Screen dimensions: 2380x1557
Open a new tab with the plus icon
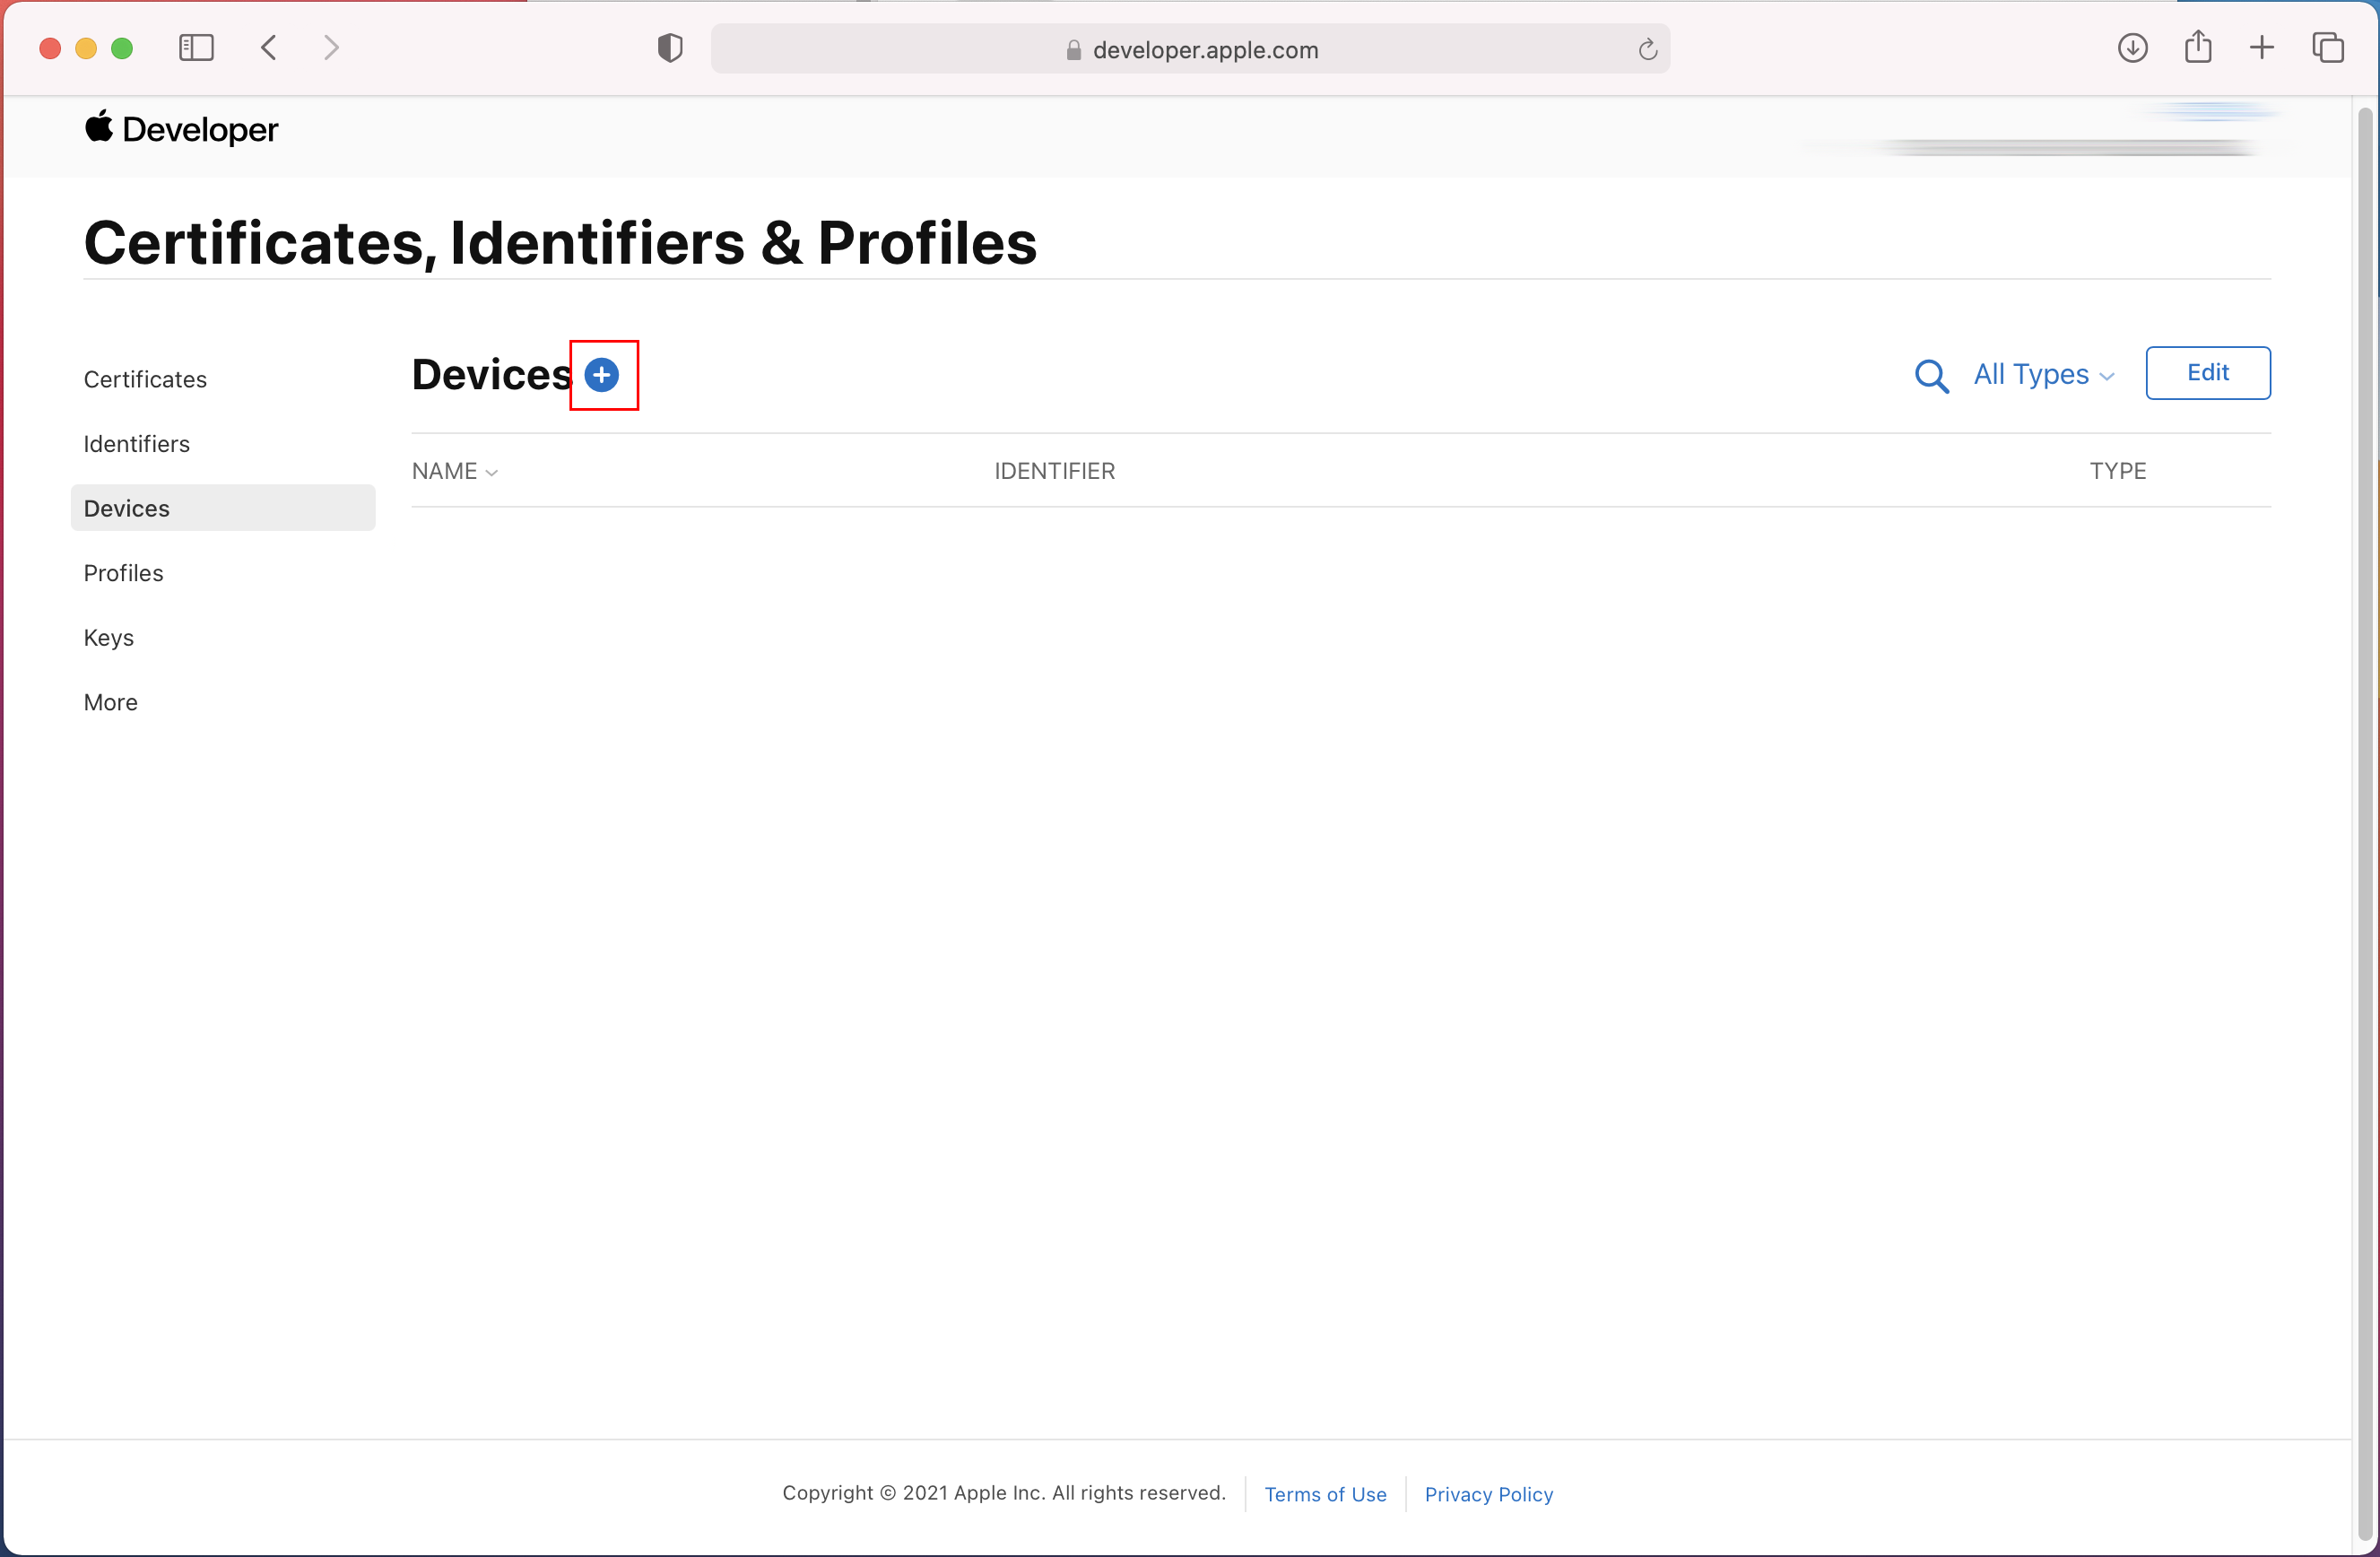coord(2261,48)
